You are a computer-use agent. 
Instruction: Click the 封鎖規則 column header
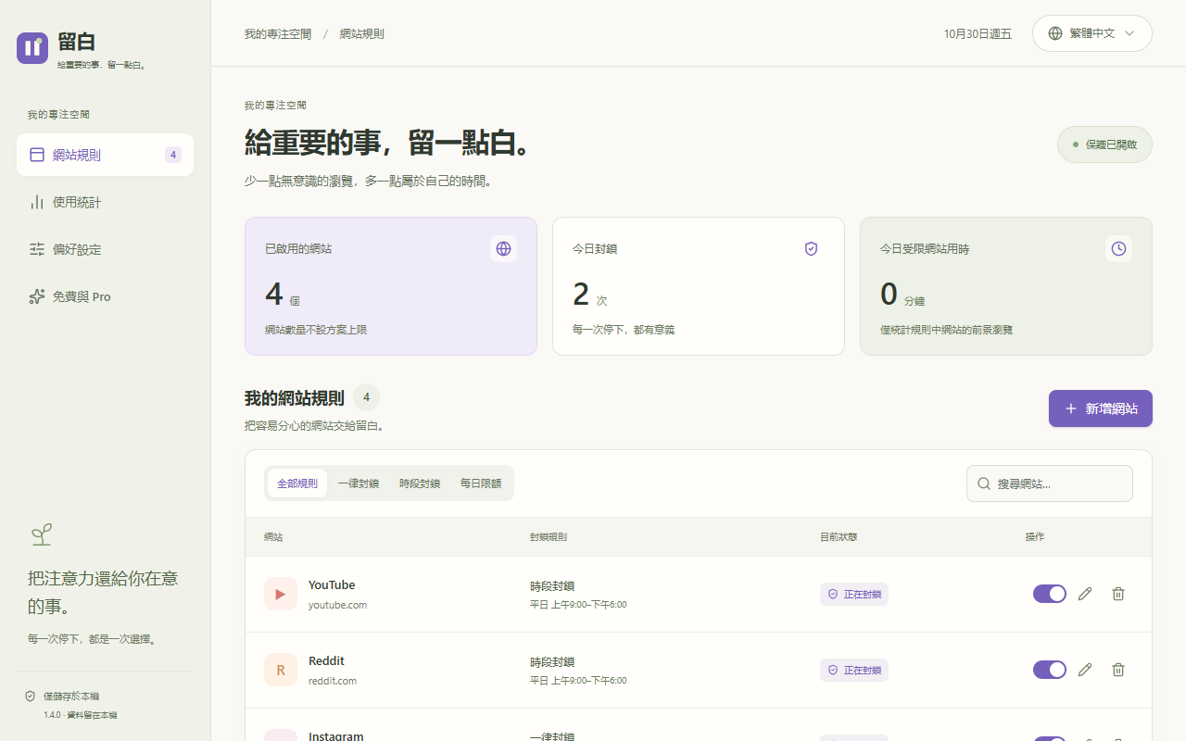click(x=549, y=537)
